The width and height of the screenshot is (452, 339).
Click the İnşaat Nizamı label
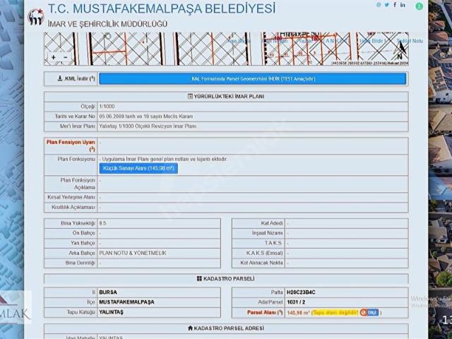[x=268, y=233]
